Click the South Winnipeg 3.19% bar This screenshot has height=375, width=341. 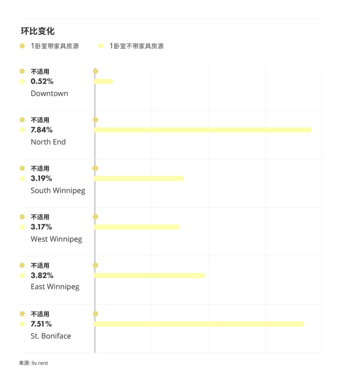(x=139, y=178)
